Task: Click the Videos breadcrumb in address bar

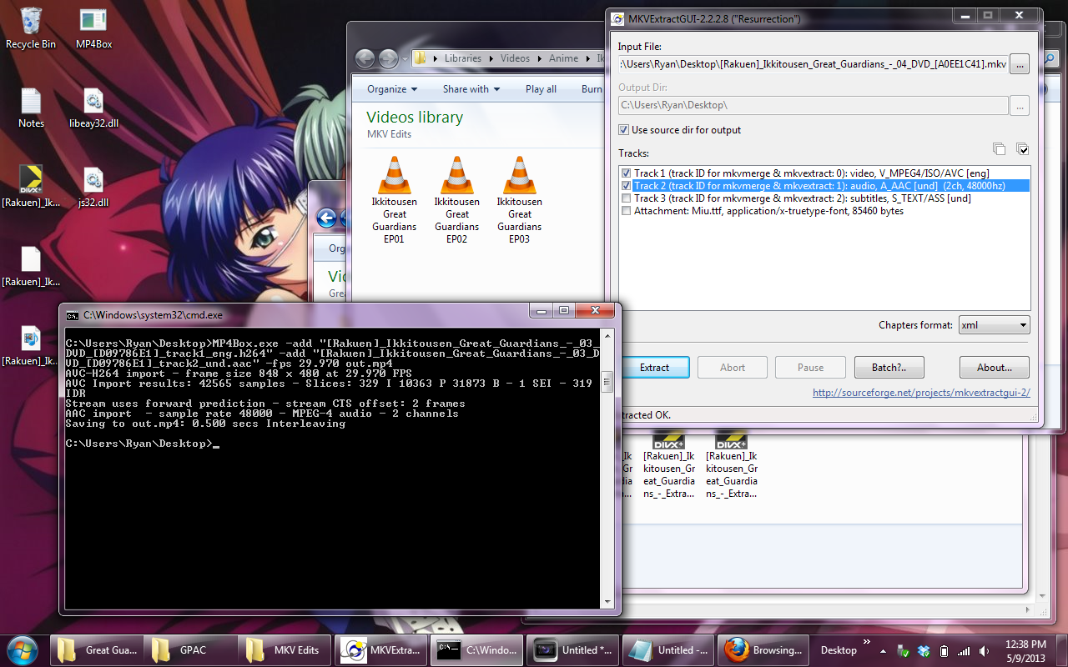Action: [515, 58]
